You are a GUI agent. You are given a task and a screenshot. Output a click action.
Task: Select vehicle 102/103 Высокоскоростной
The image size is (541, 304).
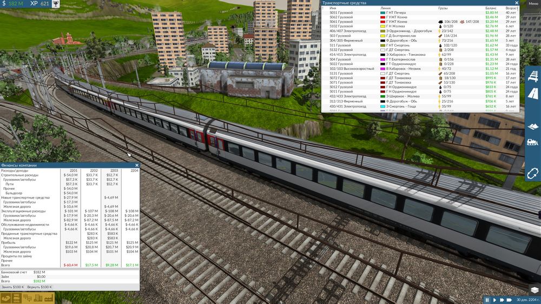[x=352, y=69]
